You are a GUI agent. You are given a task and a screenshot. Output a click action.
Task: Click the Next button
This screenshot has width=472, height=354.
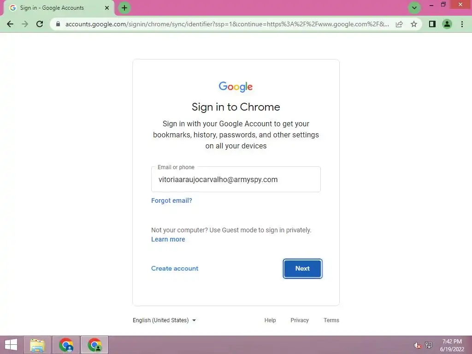(x=302, y=269)
